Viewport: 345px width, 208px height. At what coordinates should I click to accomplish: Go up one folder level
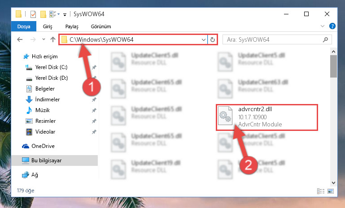click(53, 39)
